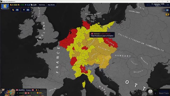Select the Austria region on map

click(103, 62)
